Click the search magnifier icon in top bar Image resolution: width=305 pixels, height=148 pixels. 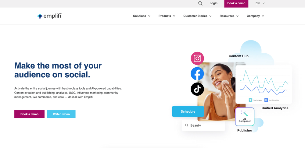(x=200, y=3)
